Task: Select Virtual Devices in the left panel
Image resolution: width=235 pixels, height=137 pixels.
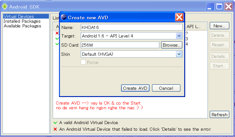Action: click(19, 16)
